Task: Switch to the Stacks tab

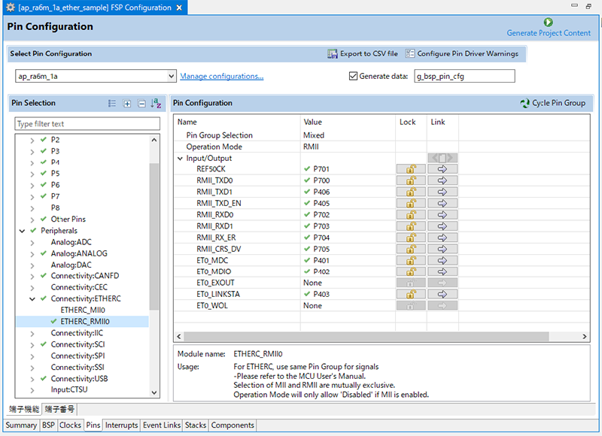Action: tap(196, 425)
